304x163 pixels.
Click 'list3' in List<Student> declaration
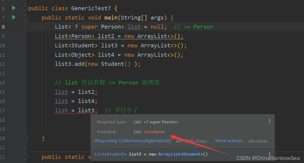[109, 45]
